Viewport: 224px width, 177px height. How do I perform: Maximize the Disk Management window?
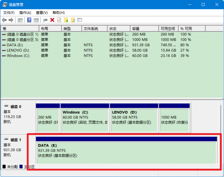[203, 4]
